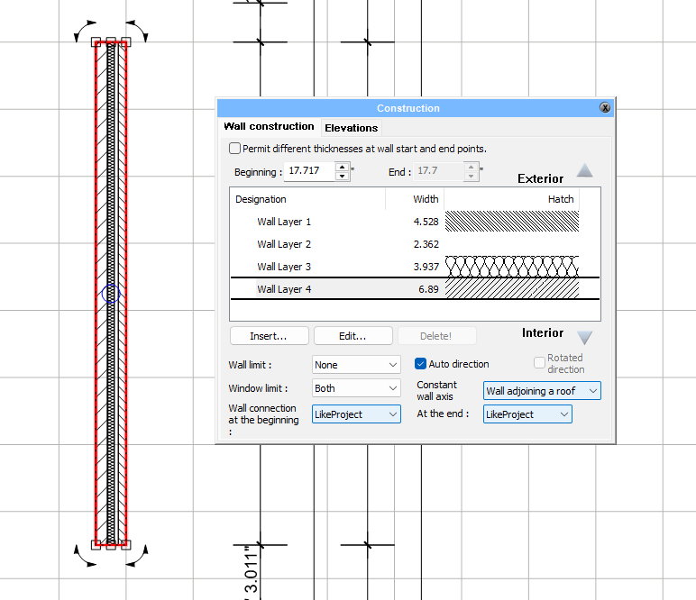Switch to the Elevations tab
Image resolution: width=696 pixels, height=600 pixels.
[x=351, y=128]
